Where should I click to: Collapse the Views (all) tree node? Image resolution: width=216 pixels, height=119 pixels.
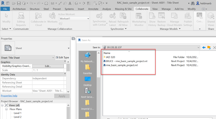pos(2,105)
